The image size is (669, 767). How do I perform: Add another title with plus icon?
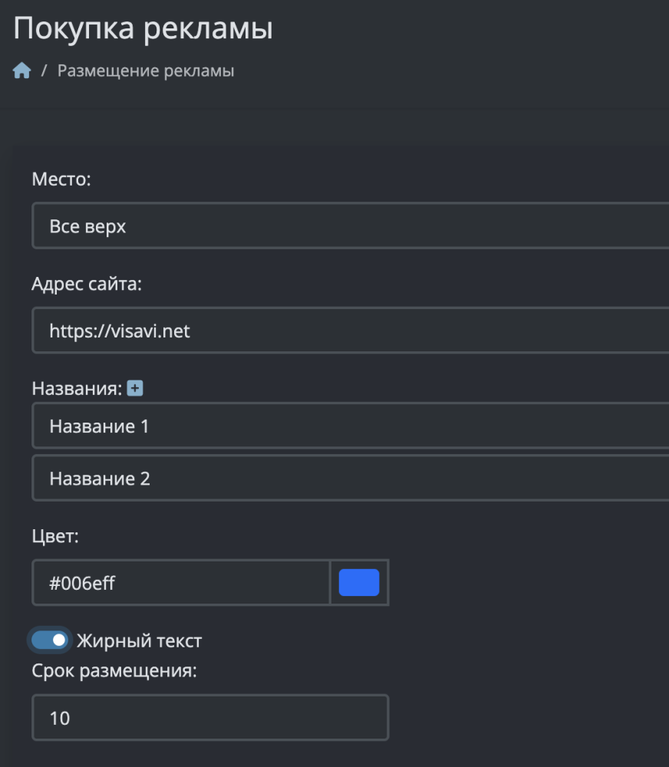(x=135, y=389)
